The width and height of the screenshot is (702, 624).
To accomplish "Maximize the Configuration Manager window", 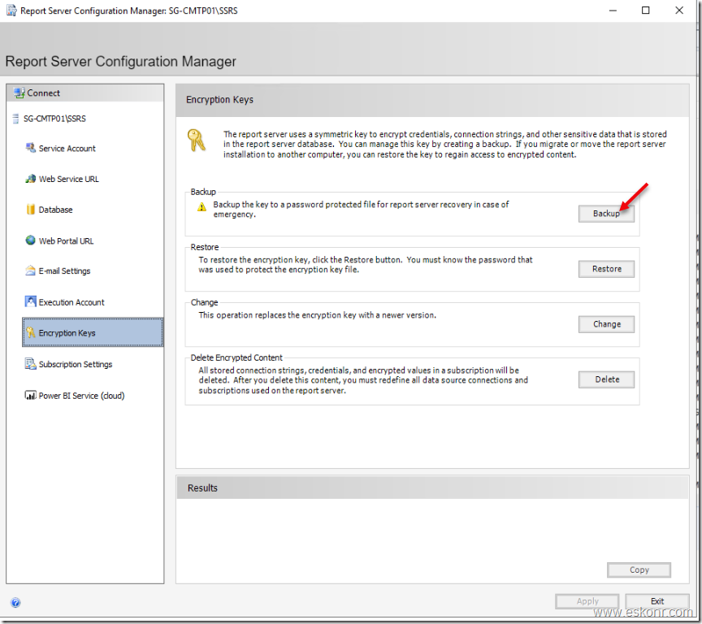I will [646, 11].
